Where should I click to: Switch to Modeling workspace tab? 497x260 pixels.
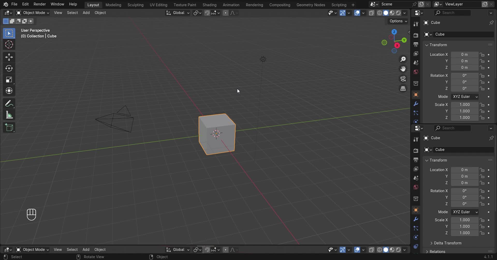tap(113, 5)
